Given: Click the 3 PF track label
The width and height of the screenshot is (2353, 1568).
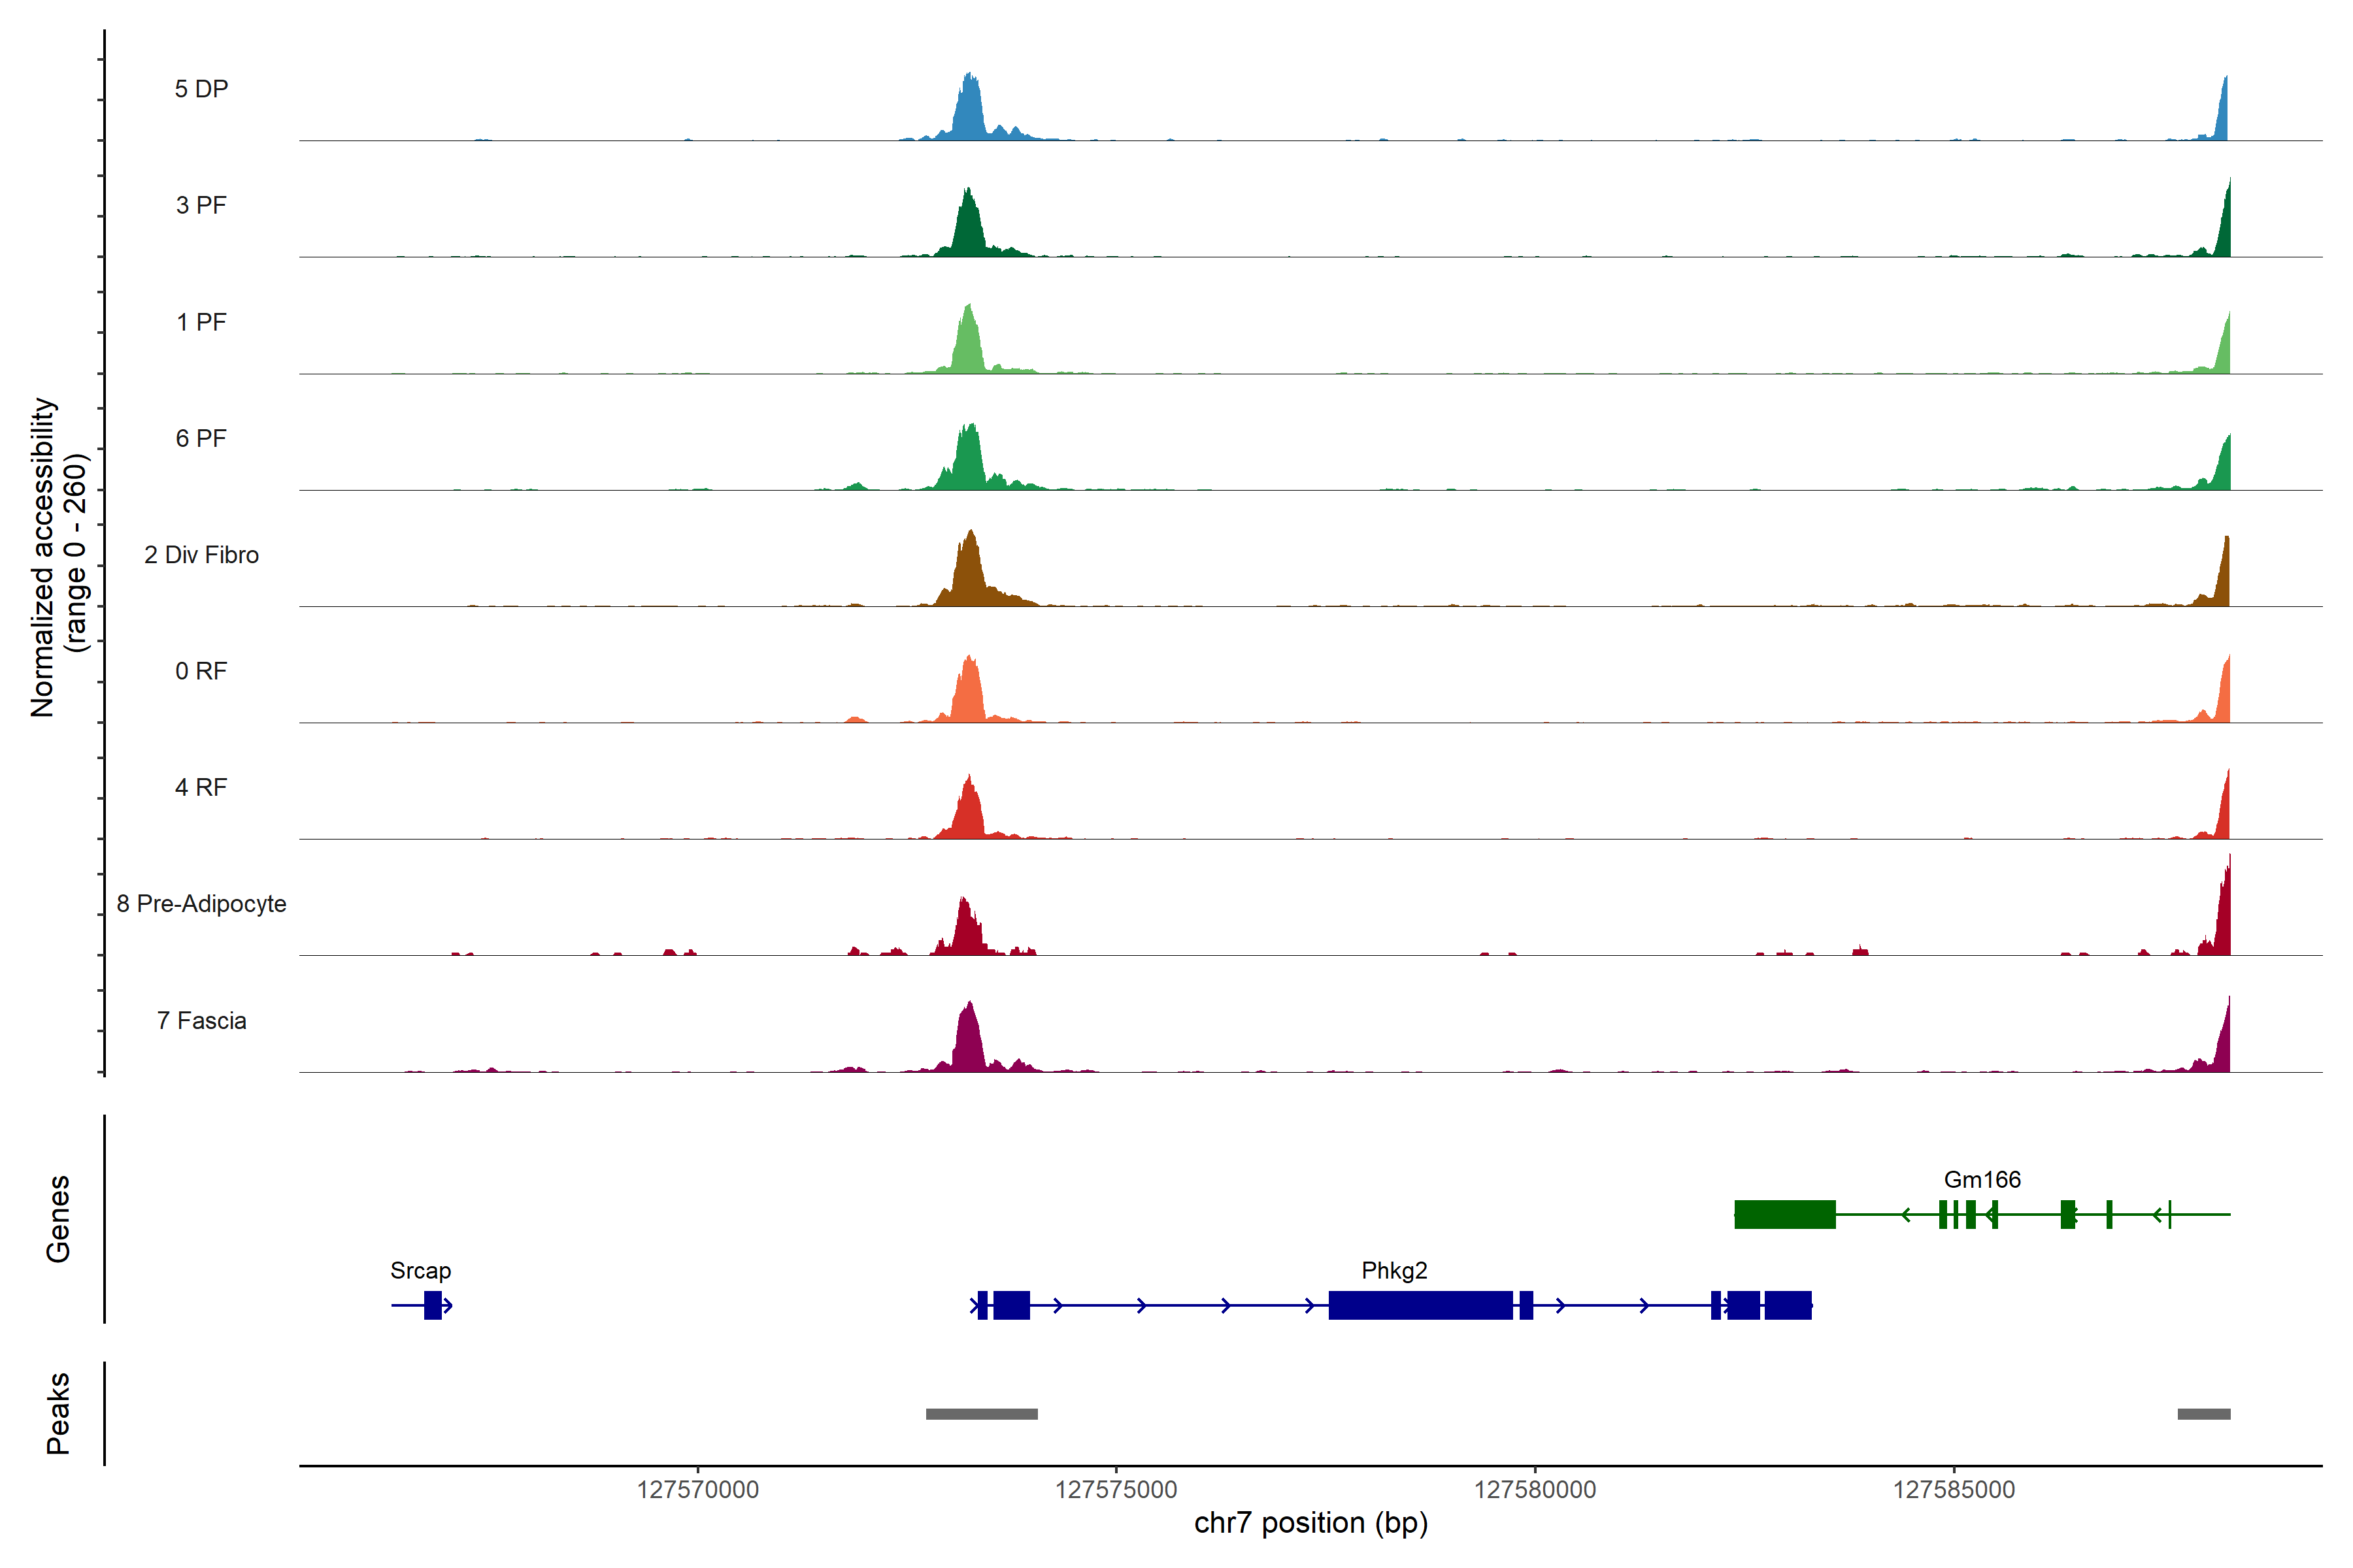Looking at the screenshot, I should (x=201, y=205).
